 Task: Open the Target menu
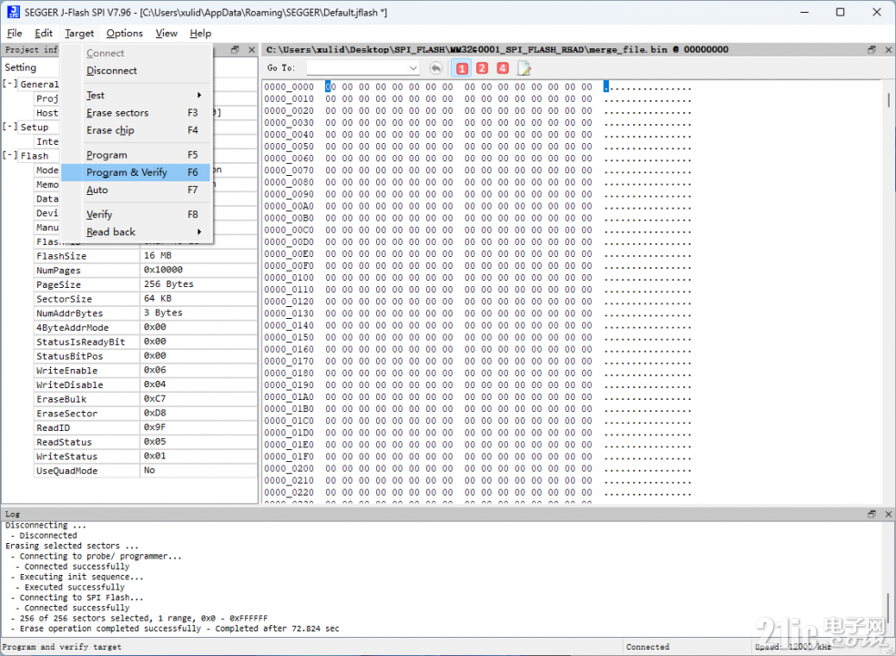(x=79, y=33)
